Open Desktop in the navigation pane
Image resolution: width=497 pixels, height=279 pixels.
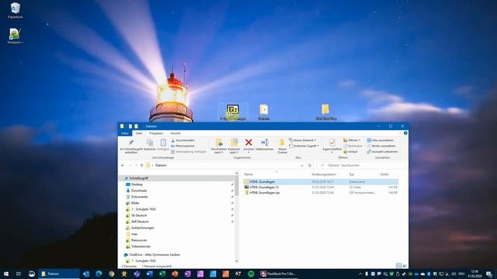coord(137,184)
